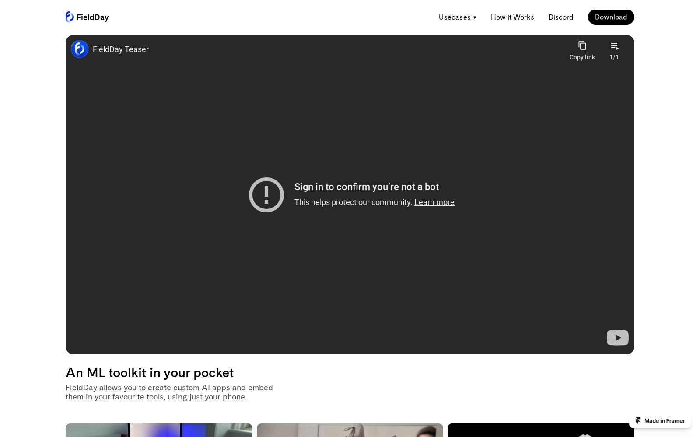Click the exclamation warning icon in video
The height and width of the screenshot is (437, 700).
coord(266,195)
